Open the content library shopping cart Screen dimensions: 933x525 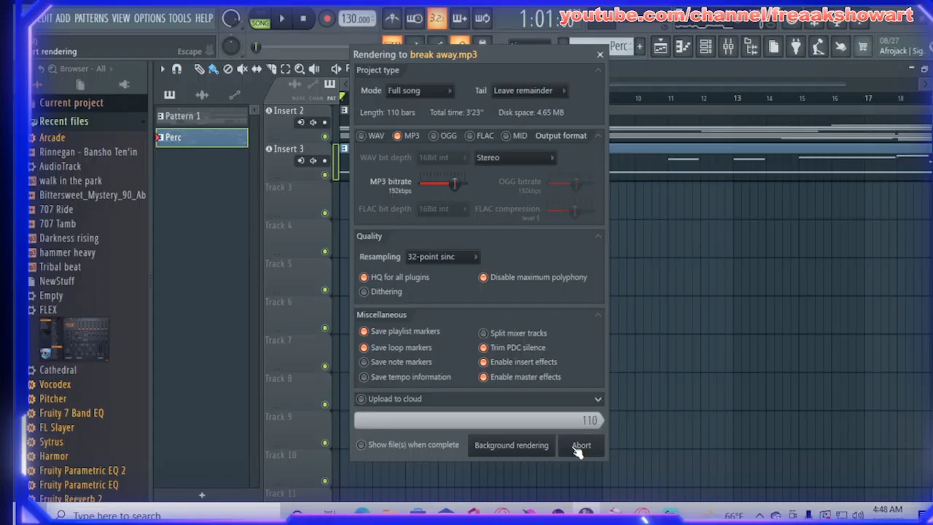[863, 47]
